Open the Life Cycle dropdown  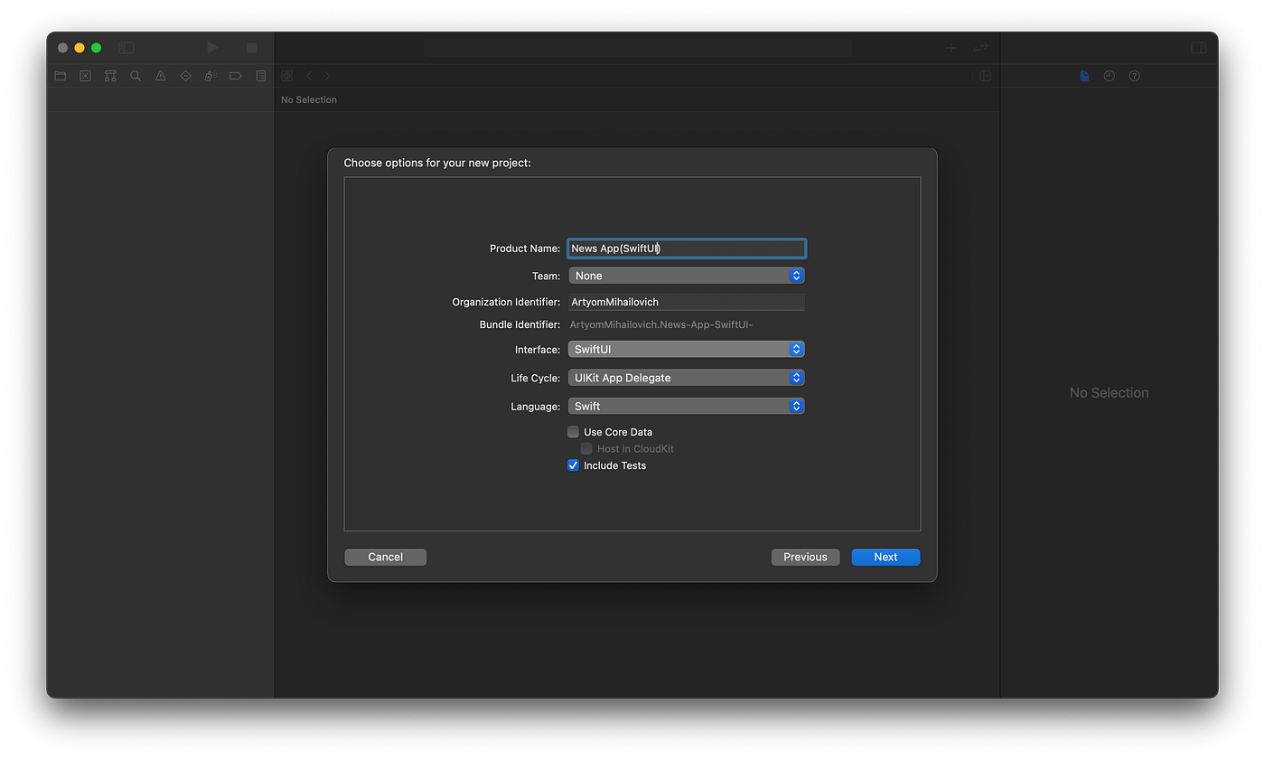pyautogui.click(x=686, y=377)
